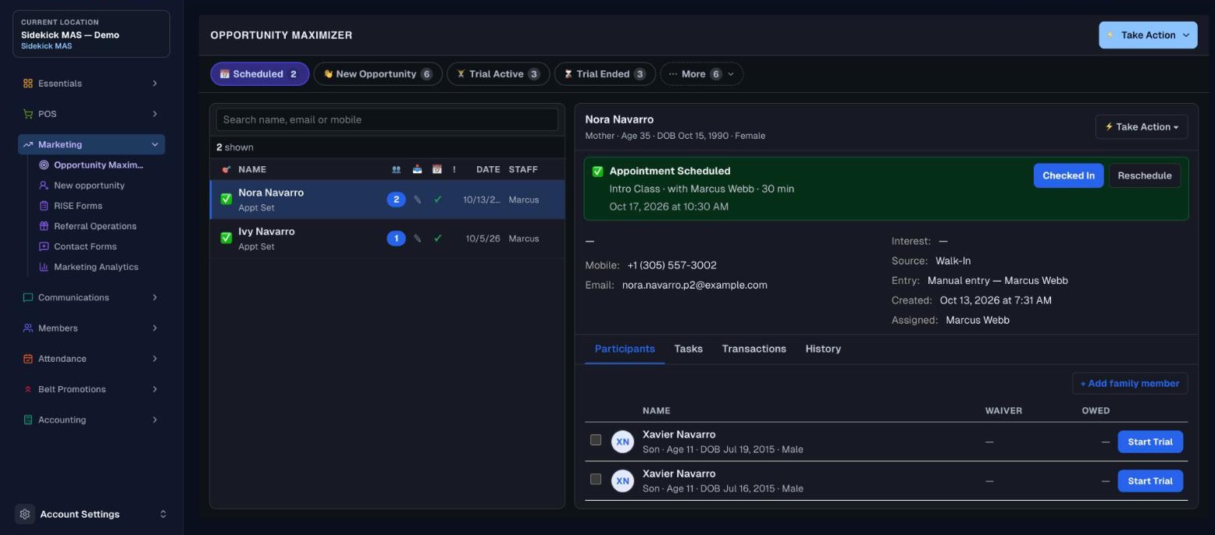Screen dimensions: 1215x535
Task: Click the pencil icon in Ivy Navarro row
Action: [x=417, y=239]
